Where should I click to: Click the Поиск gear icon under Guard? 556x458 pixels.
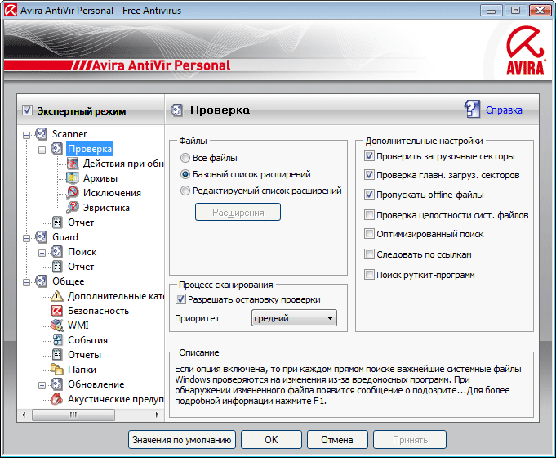point(56,252)
